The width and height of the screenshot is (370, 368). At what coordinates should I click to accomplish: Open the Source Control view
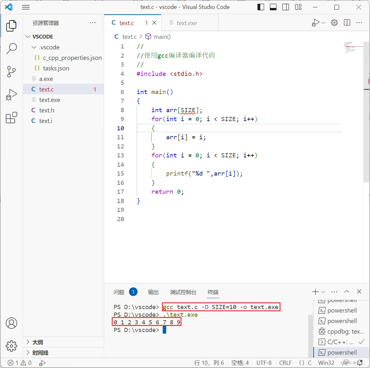click(x=11, y=72)
